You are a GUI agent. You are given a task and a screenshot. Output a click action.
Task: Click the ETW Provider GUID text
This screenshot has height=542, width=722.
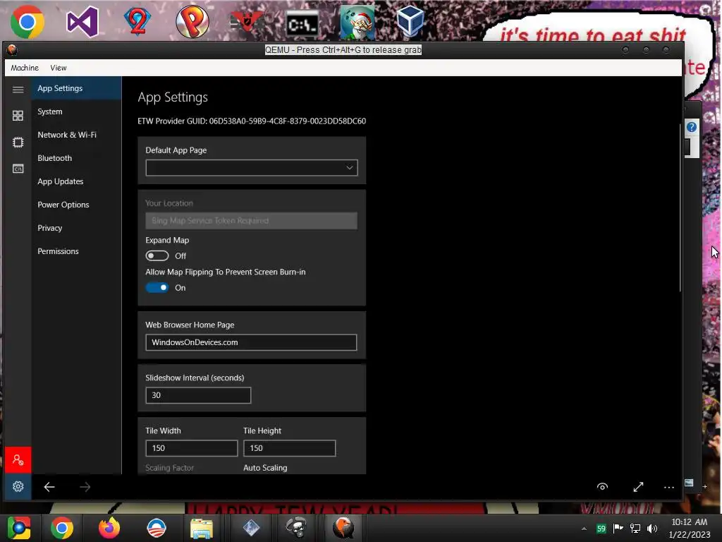[252, 121]
